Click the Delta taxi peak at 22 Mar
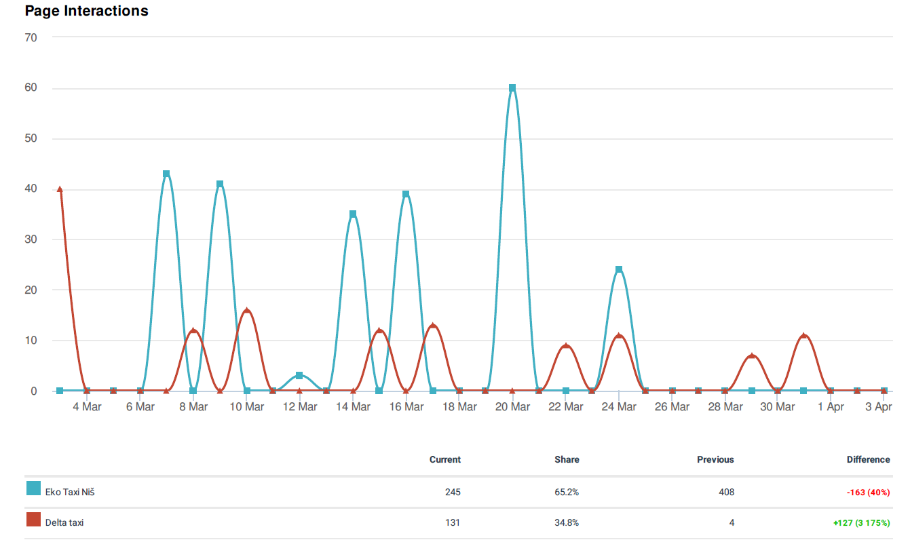 click(x=566, y=346)
